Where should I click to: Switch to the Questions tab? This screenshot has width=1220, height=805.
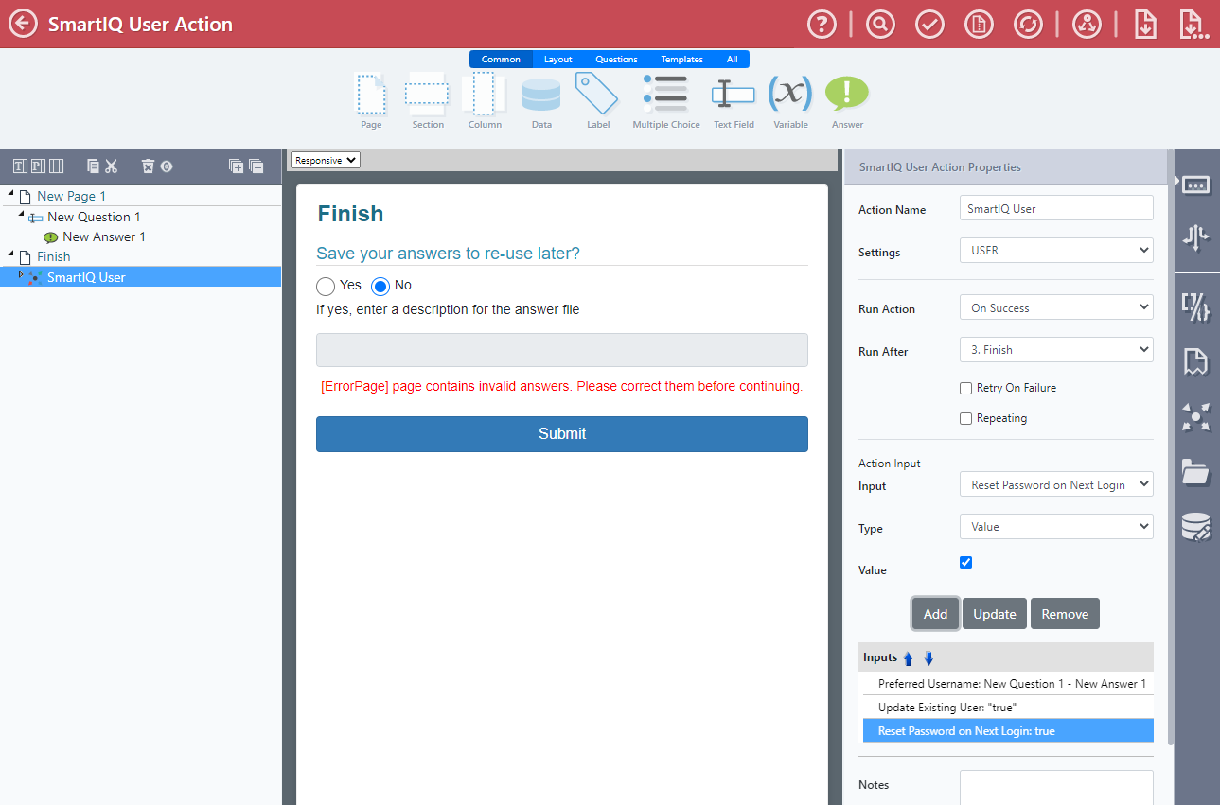coord(616,60)
